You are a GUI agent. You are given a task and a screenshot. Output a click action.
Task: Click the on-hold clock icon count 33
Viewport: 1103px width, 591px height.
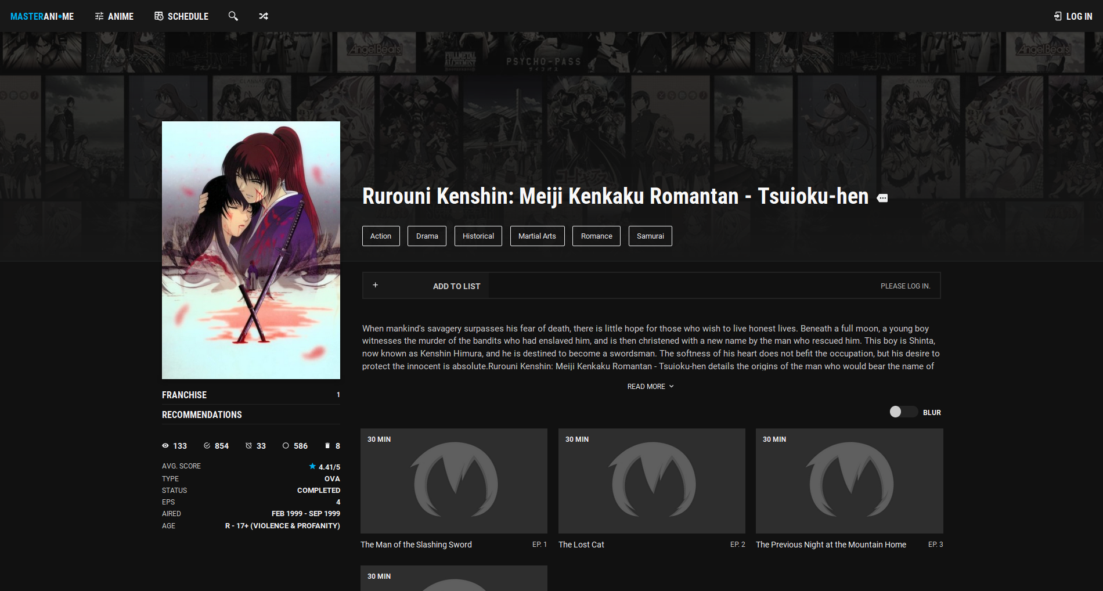(255, 446)
